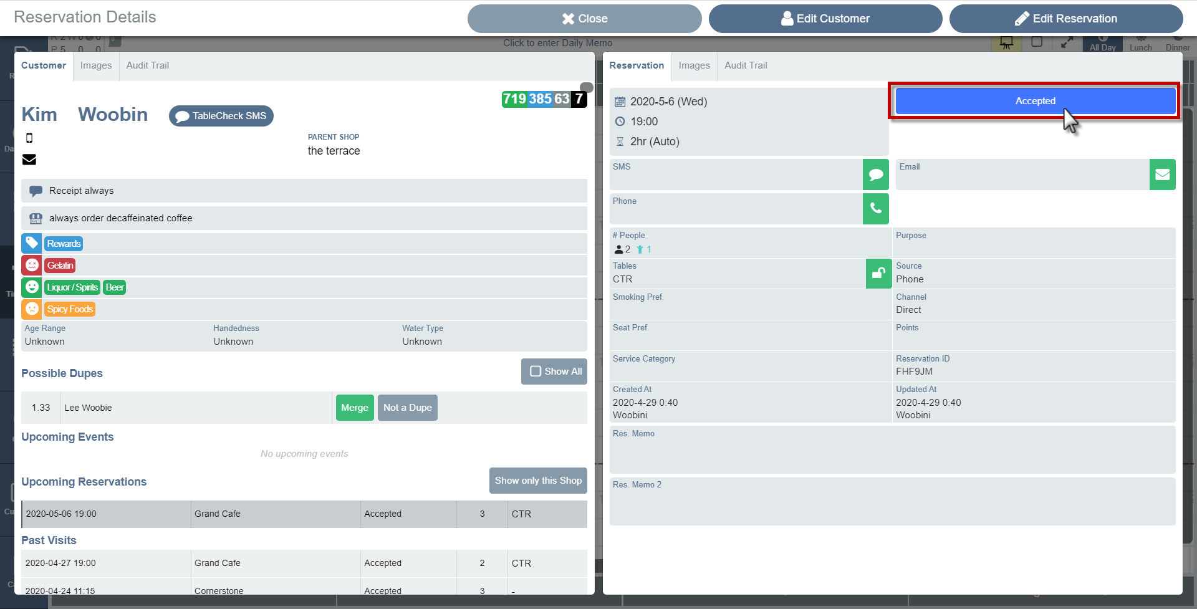The height and width of the screenshot is (609, 1197).
Task: Click the blue tag icon beside Rewards
Action: [32, 243]
